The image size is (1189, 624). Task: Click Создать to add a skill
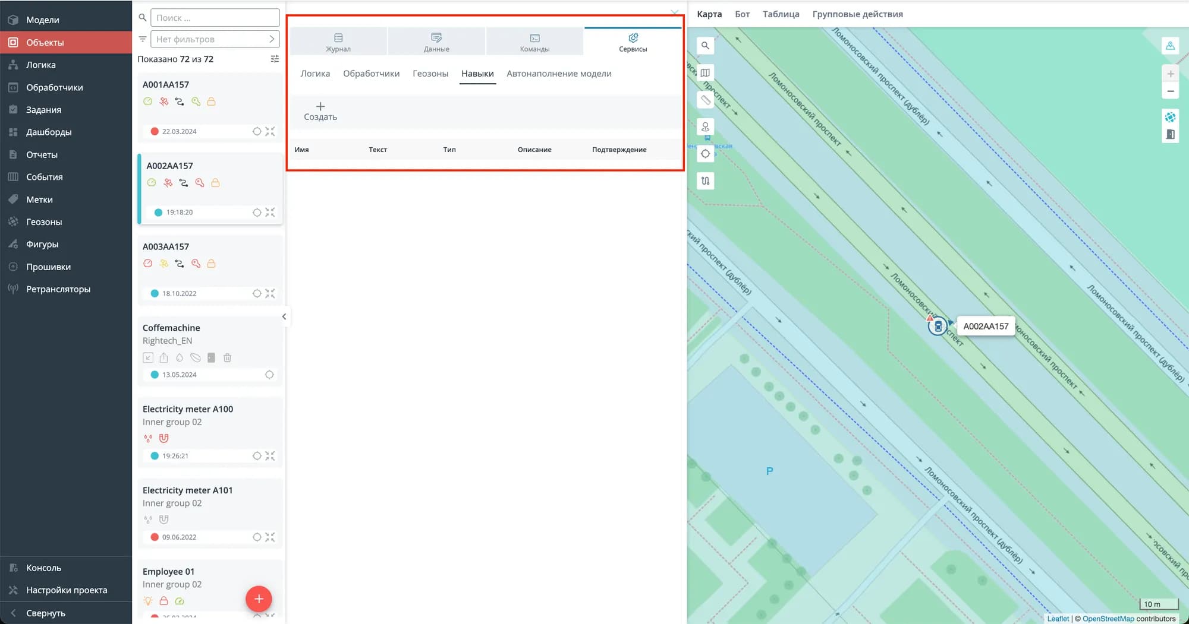pyautogui.click(x=320, y=111)
